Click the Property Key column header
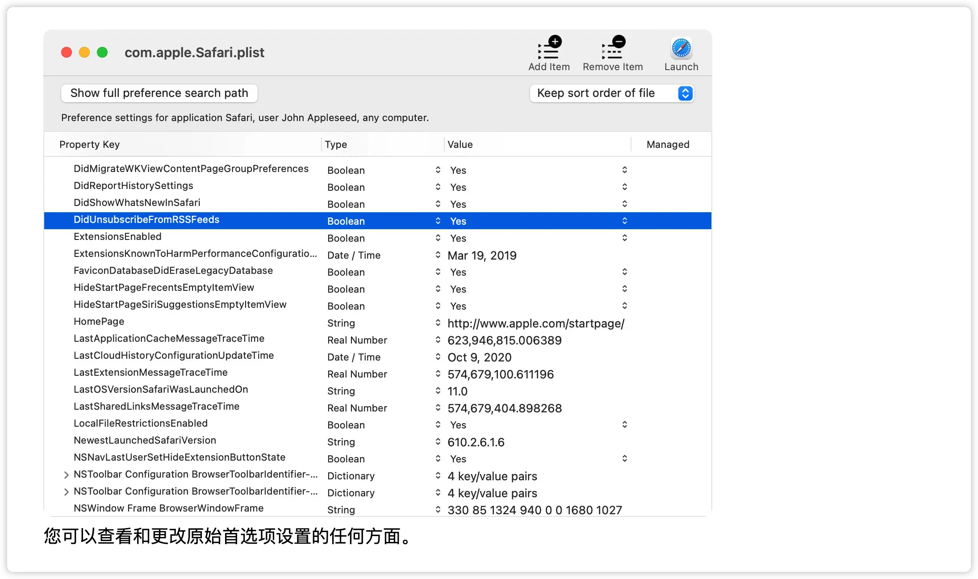This screenshot has width=978, height=579. pyautogui.click(x=89, y=144)
